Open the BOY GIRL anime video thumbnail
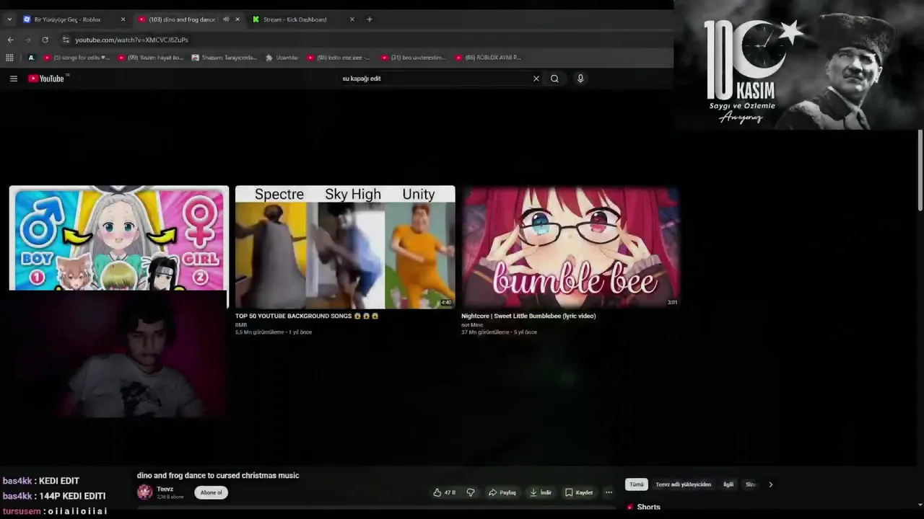This screenshot has height=519, width=924. coord(119,239)
